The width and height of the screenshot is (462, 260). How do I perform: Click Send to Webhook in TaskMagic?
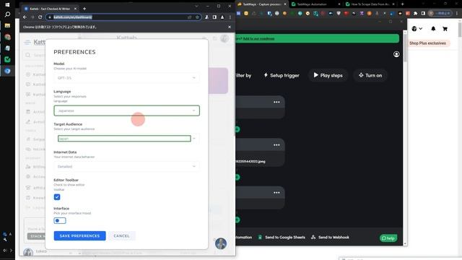click(330, 238)
